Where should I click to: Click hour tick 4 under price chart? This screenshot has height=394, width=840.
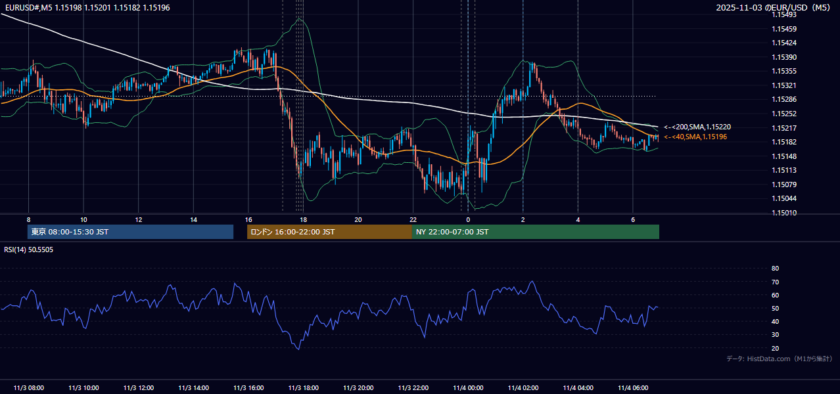pos(578,219)
